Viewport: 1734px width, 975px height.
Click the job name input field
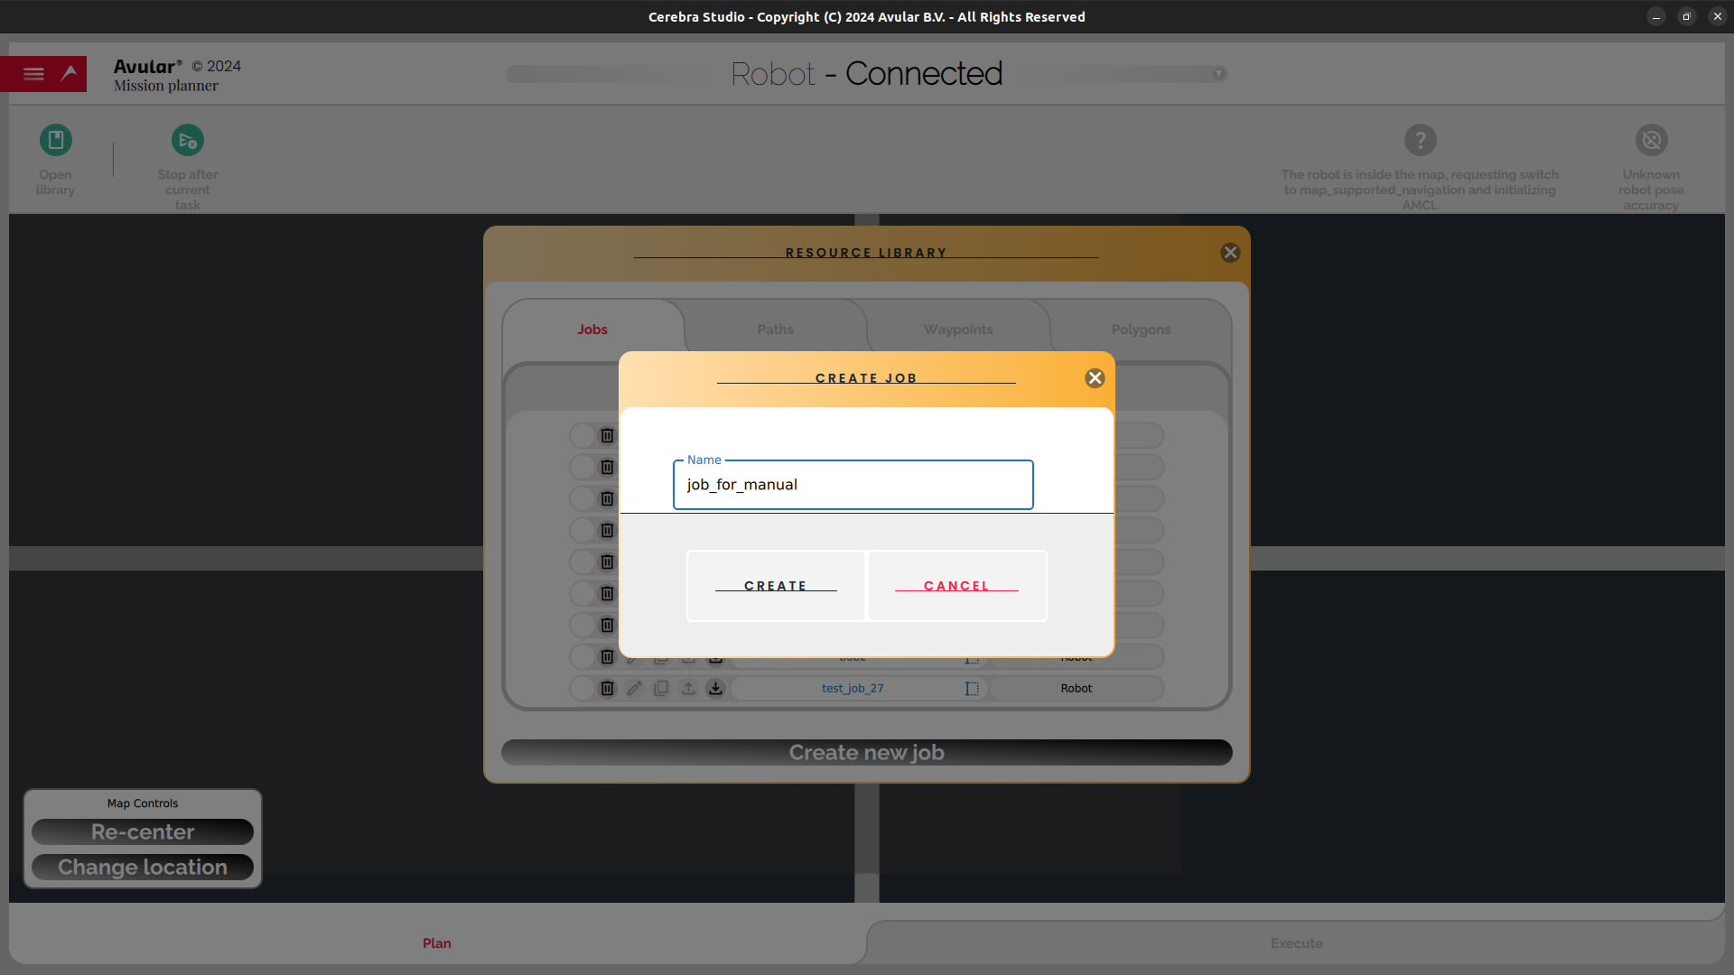coord(853,485)
